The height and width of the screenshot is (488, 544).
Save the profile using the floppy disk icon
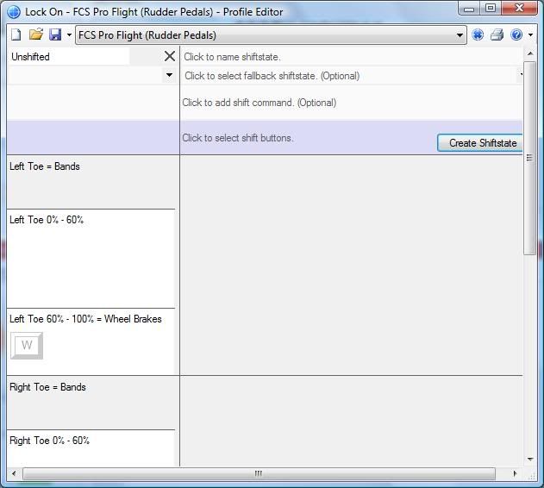[x=55, y=35]
